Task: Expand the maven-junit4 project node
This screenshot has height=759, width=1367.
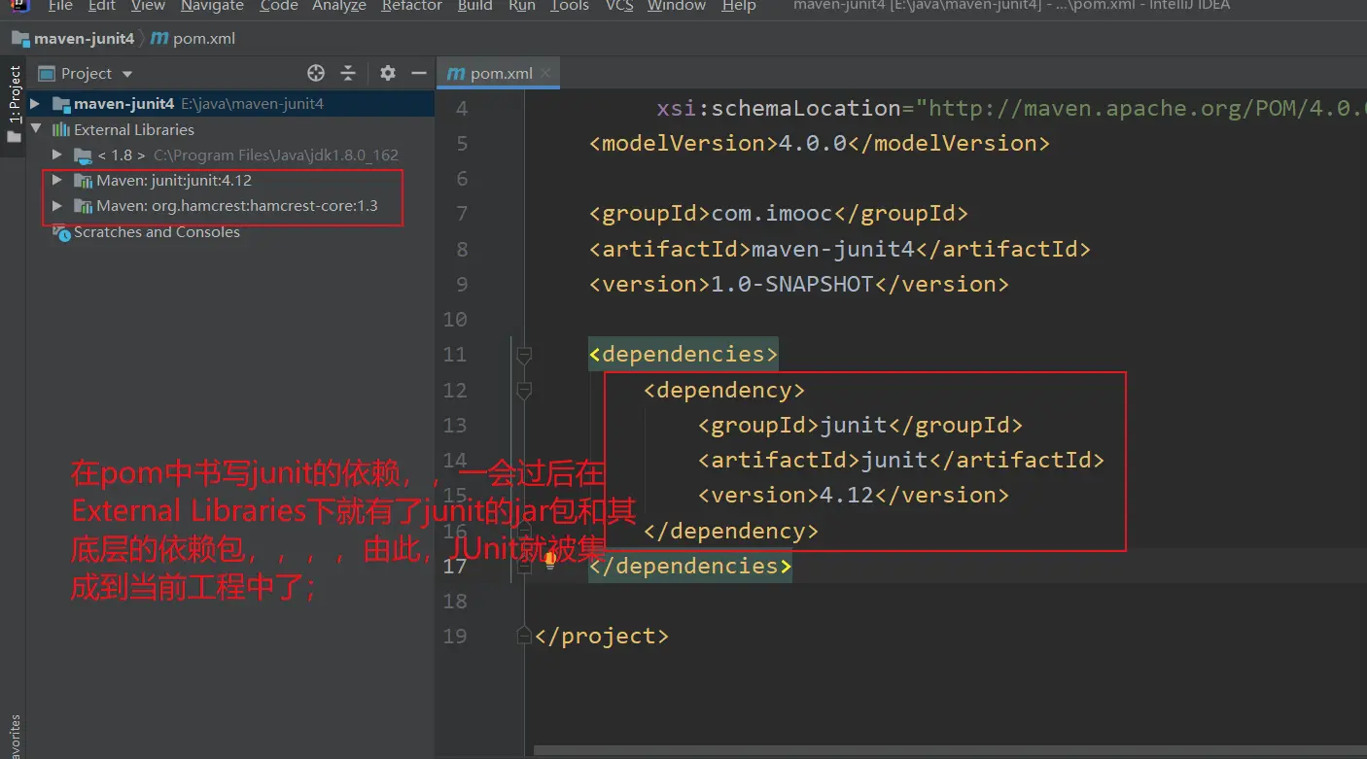Action: coord(35,104)
